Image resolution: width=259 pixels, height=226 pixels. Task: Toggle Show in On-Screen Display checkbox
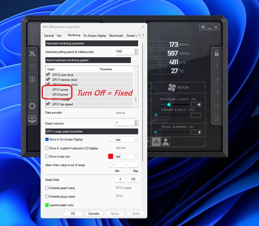tap(47, 139)
